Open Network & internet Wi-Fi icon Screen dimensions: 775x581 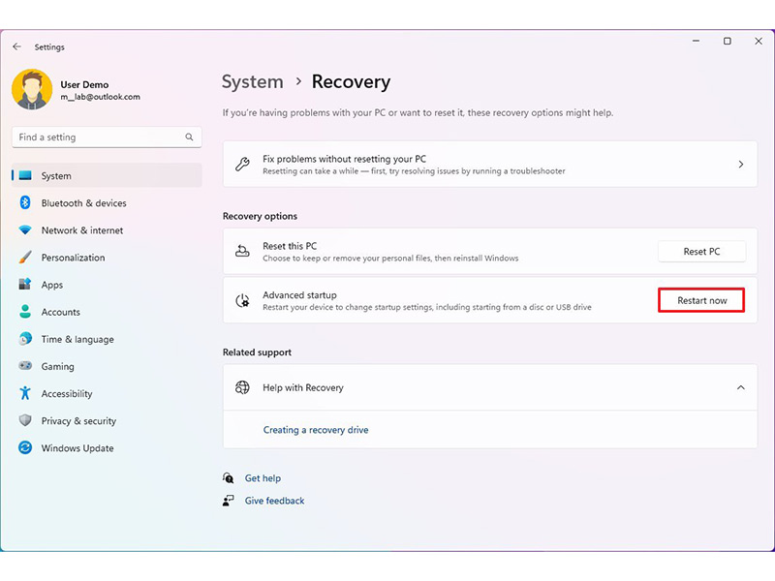click(x=25, y=229)
